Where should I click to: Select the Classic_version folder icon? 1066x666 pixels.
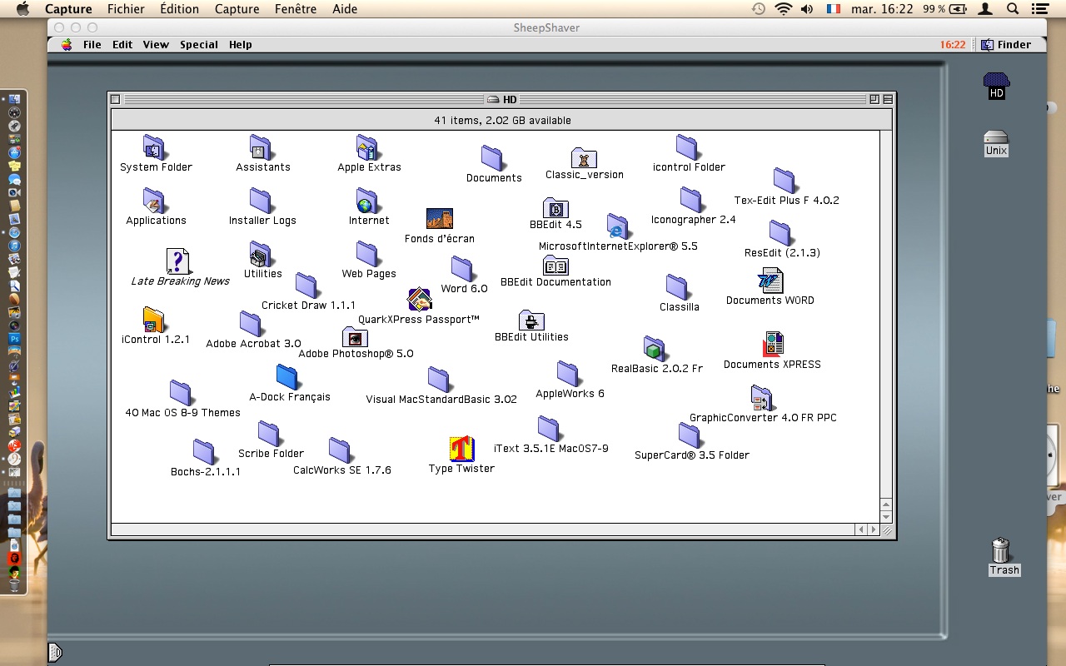pyautogui.click(x=584, y=157)
